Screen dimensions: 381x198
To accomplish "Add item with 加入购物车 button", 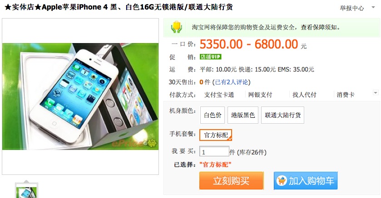I will point(306,180).
